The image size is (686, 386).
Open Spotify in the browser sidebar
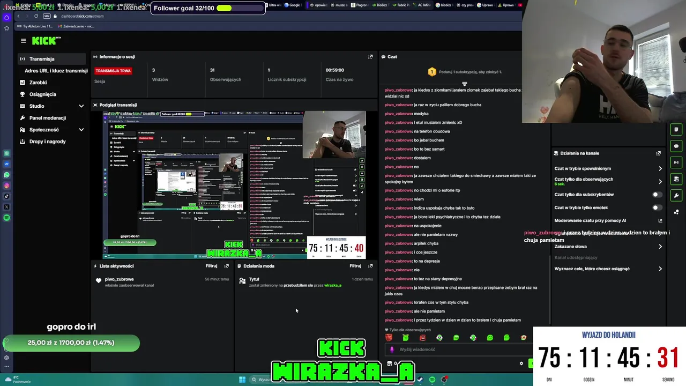click(x=6, y=218)
